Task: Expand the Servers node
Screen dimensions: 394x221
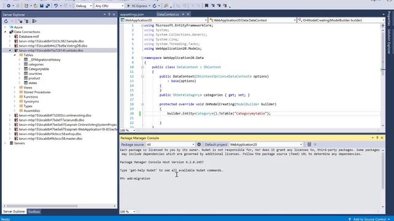Action: (5, 143)
